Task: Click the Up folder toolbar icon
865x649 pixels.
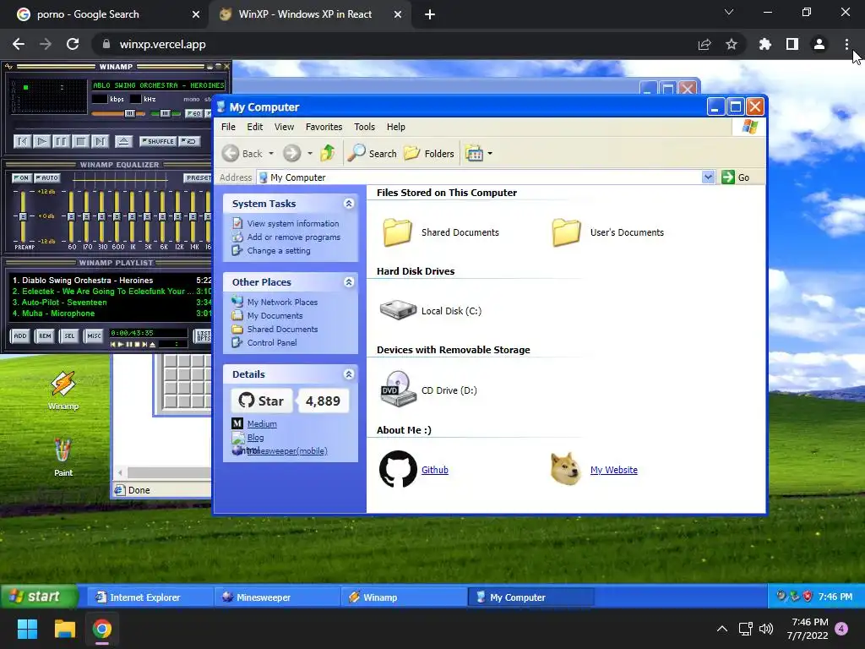Action: pos(328,153)
